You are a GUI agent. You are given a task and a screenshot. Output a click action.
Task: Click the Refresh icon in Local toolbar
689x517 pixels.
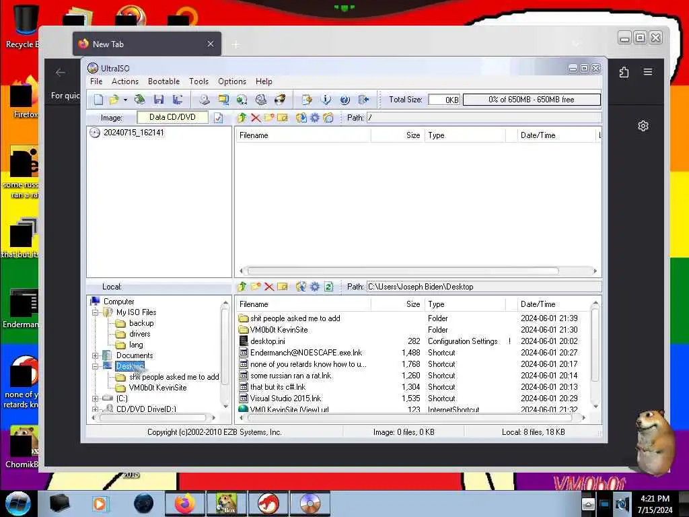pyautogui.click(x=328, y=287)
